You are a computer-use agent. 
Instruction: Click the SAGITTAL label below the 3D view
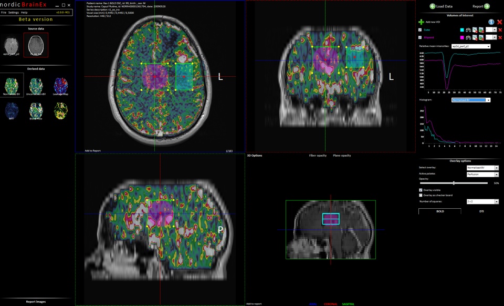(348, 304)
